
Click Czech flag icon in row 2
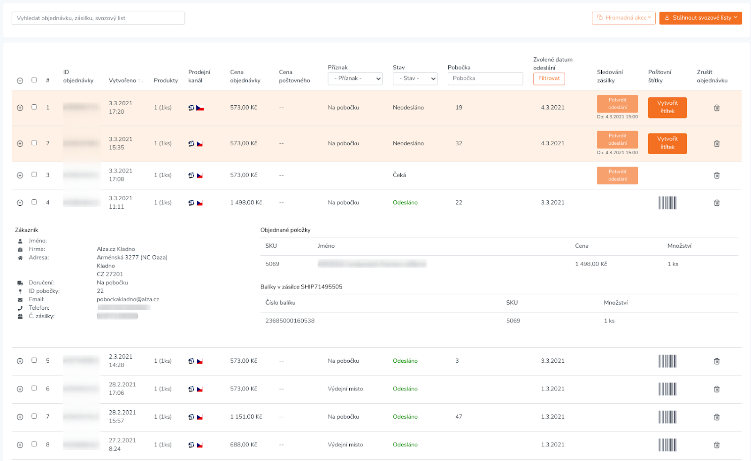pyautogui.click(x=200, y=144)
